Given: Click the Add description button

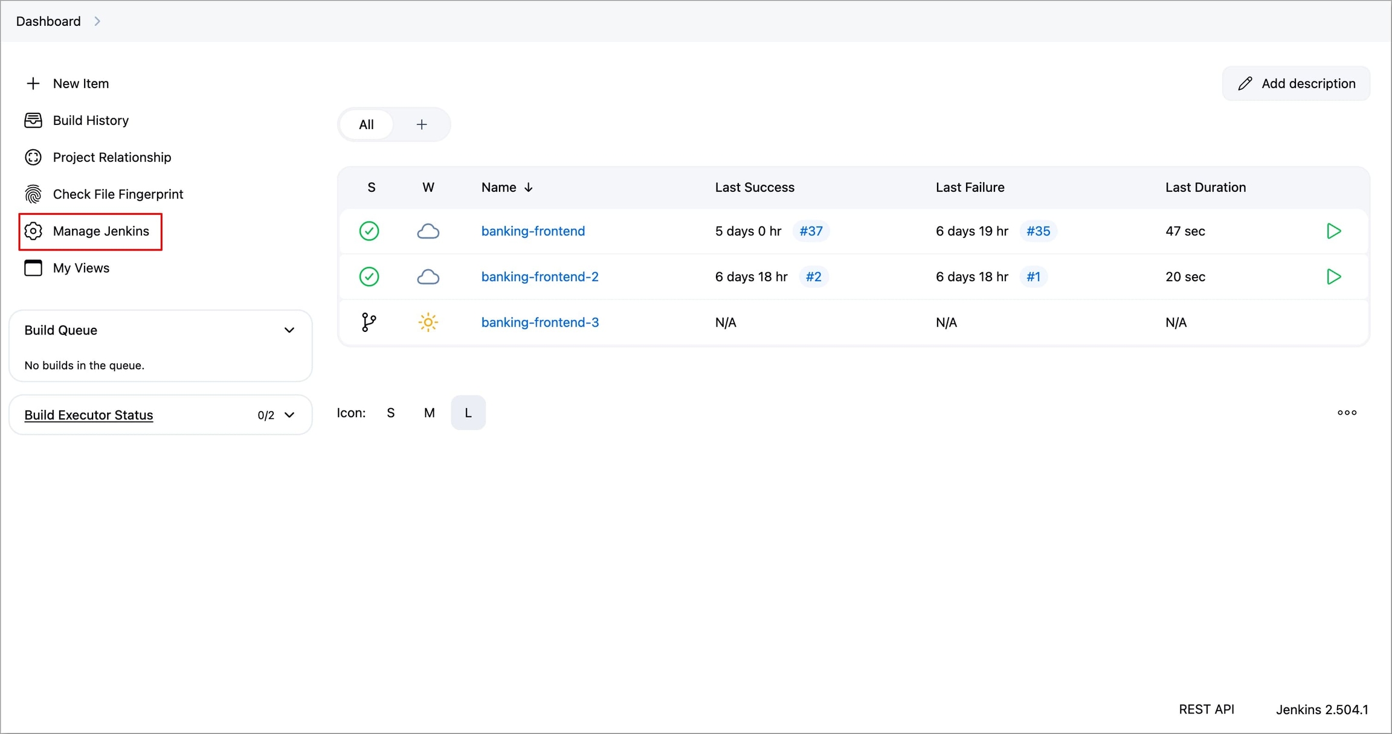Looking at the screenshot, I should 1296,83.
